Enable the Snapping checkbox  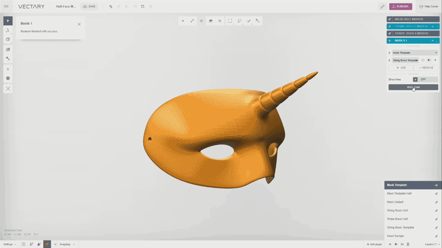pyautogui.click(x=55, y=244)
